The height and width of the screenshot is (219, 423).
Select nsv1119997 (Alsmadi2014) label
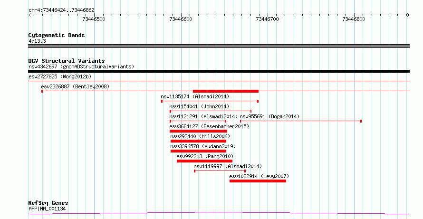[x=228, y=166]
